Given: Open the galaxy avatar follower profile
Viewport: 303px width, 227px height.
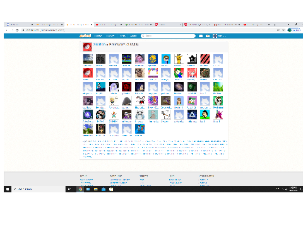Looking at the screenshot, I should pos(179,87).
